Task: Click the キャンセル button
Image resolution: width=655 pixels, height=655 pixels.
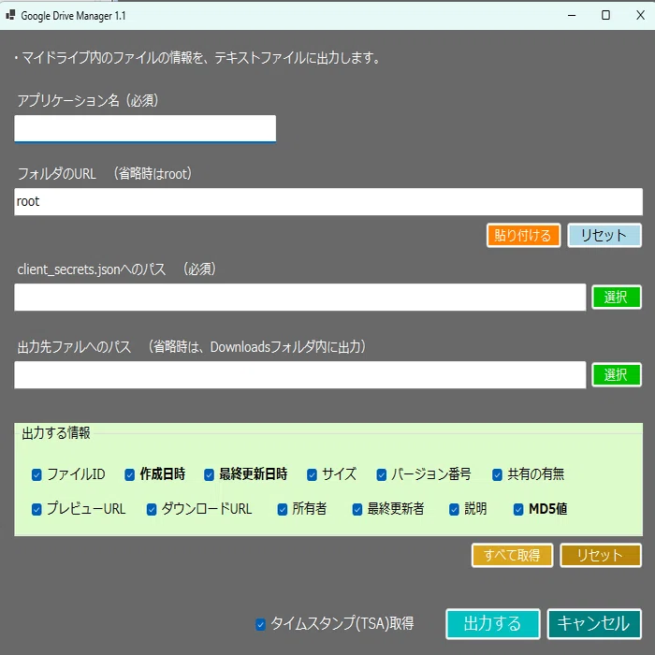Action: pos(594,624)
